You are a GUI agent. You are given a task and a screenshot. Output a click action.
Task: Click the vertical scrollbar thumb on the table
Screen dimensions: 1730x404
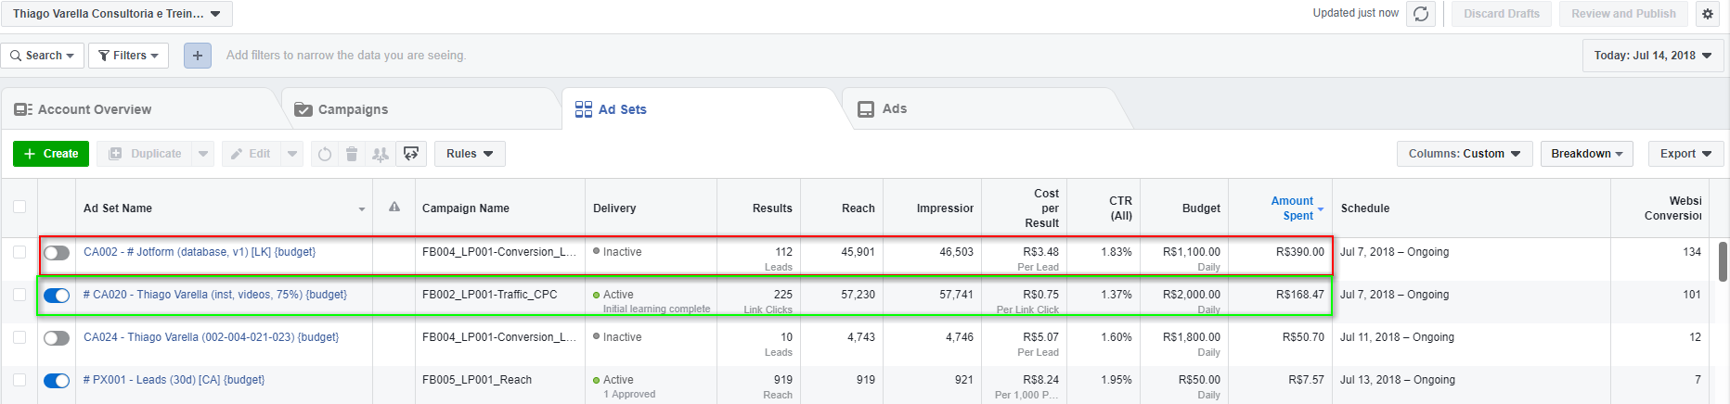(1723, 261)
